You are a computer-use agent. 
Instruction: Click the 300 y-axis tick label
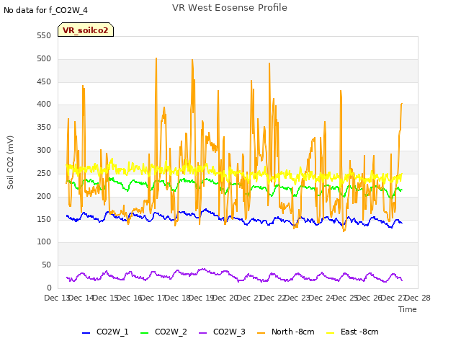coord(44,151)
